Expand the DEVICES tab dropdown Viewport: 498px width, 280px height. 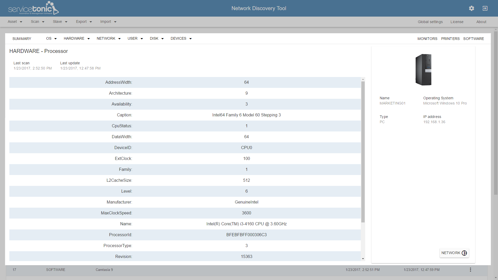tap(181, 39)
